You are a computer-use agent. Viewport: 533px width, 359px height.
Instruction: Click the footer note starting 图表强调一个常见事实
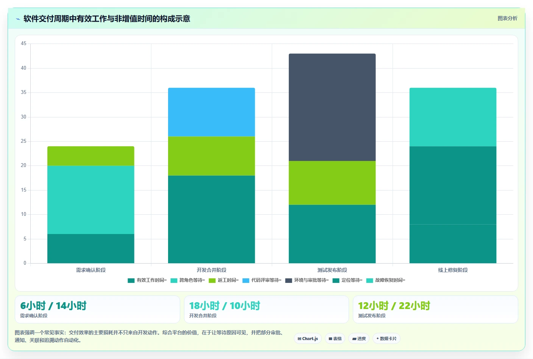click(x=149, y=336)
